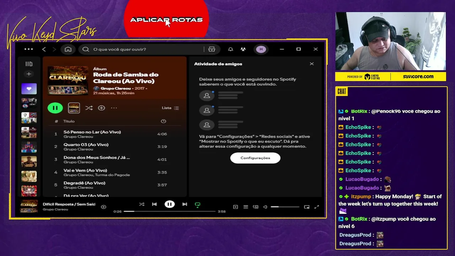Screen dimensions: 455x256
Task: Click the Clareou album cover art
Action: click(x=68, y=80)
